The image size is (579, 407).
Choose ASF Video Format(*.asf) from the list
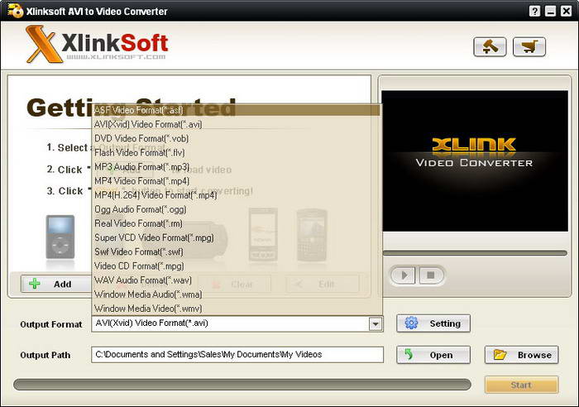pyautogui.click(x=237, y=110)
